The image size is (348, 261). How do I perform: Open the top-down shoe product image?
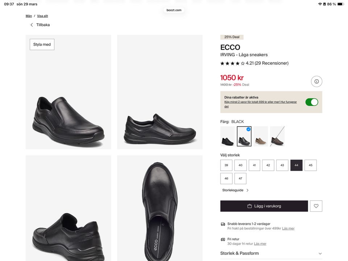(159, 208)
